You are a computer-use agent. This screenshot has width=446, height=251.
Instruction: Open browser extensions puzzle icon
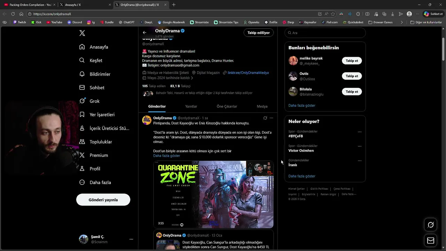click(x=358, y=14)
